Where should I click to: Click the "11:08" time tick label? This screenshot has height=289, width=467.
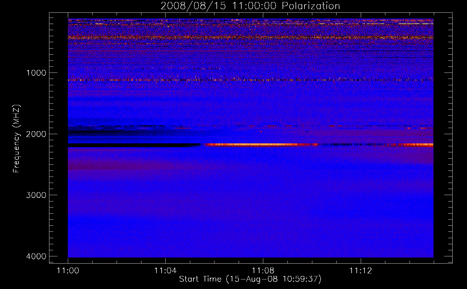pos(263,271)
